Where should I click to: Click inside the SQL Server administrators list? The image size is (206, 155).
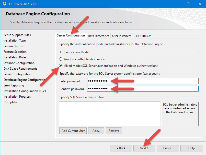point(109,113)
